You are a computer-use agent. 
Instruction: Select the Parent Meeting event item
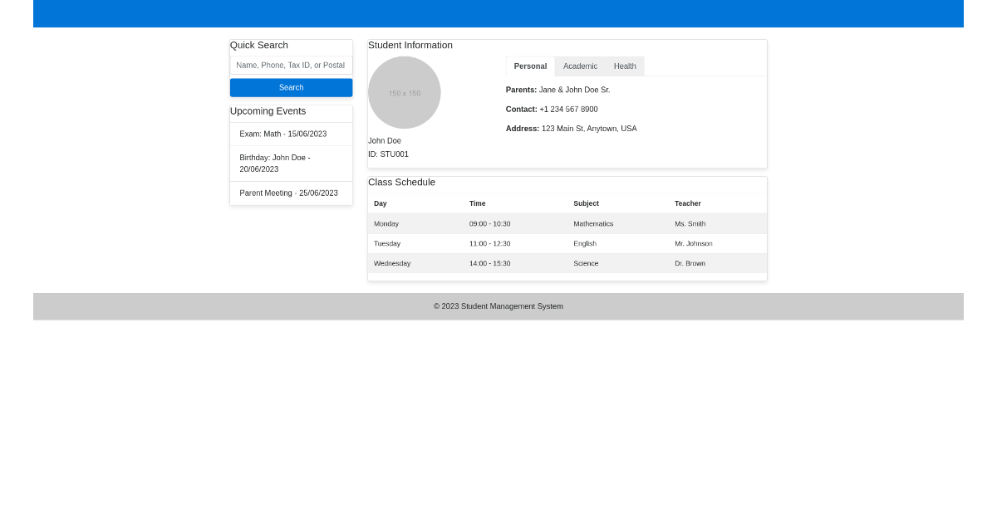[x=291, y=193]
